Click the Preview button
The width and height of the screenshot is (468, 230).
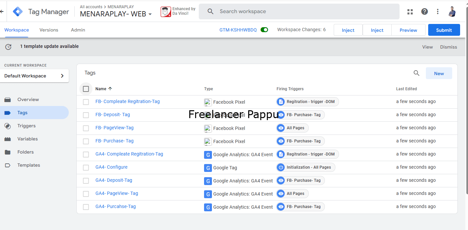point(408,30)
